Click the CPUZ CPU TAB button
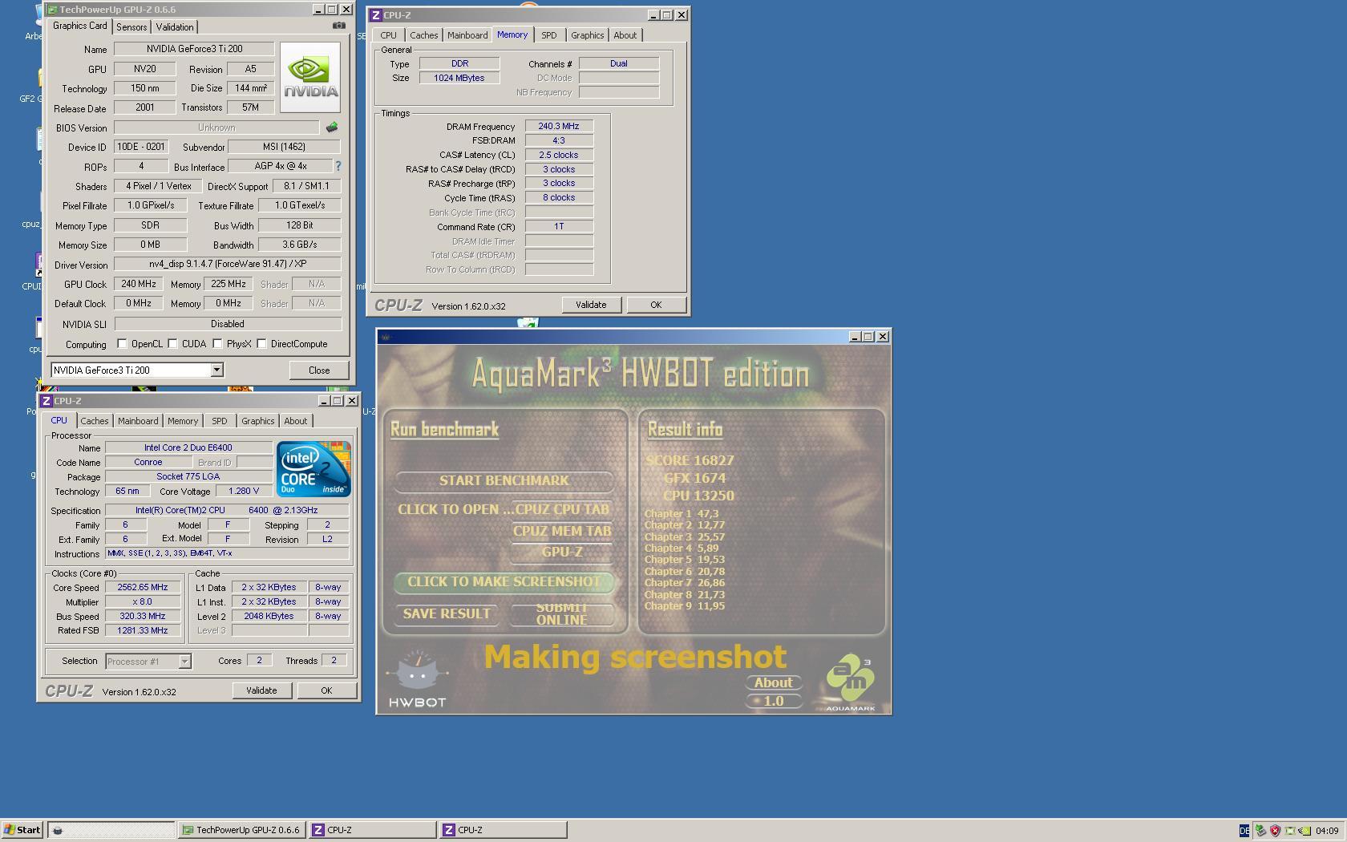The image size is (1347, 842). coord(562,510)
